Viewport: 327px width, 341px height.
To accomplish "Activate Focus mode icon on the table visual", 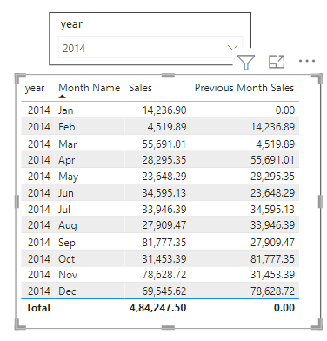I will (x=277, y=62).
